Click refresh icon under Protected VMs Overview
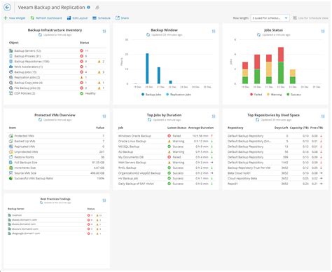The height and width of the screenshot is (272, 332). coord(40,120)
